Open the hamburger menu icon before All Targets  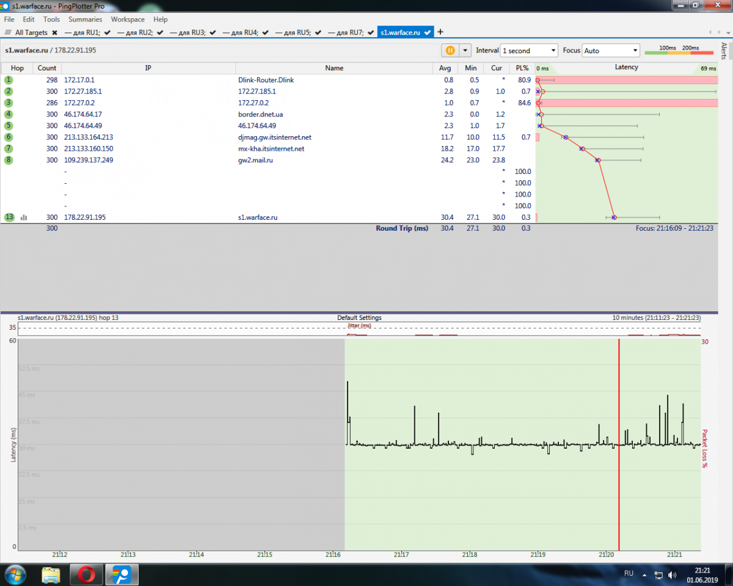point(8,32)
